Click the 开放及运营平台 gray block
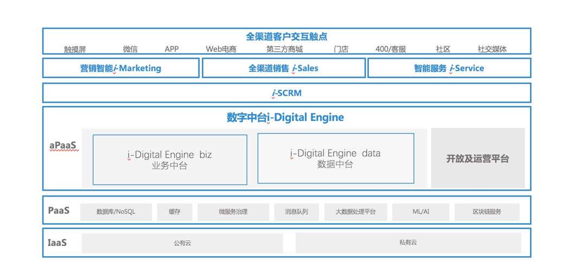This screenshot has height=279, width=568. coord(477,159)
